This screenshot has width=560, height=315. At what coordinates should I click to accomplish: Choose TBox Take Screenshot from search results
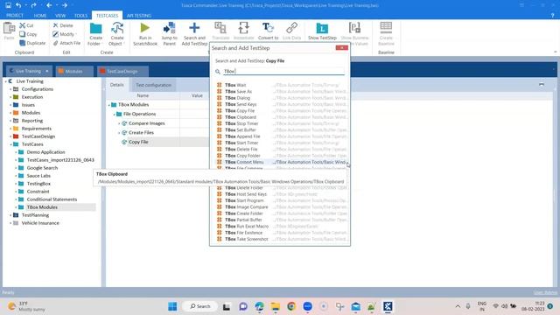click(x=282, y=239)
